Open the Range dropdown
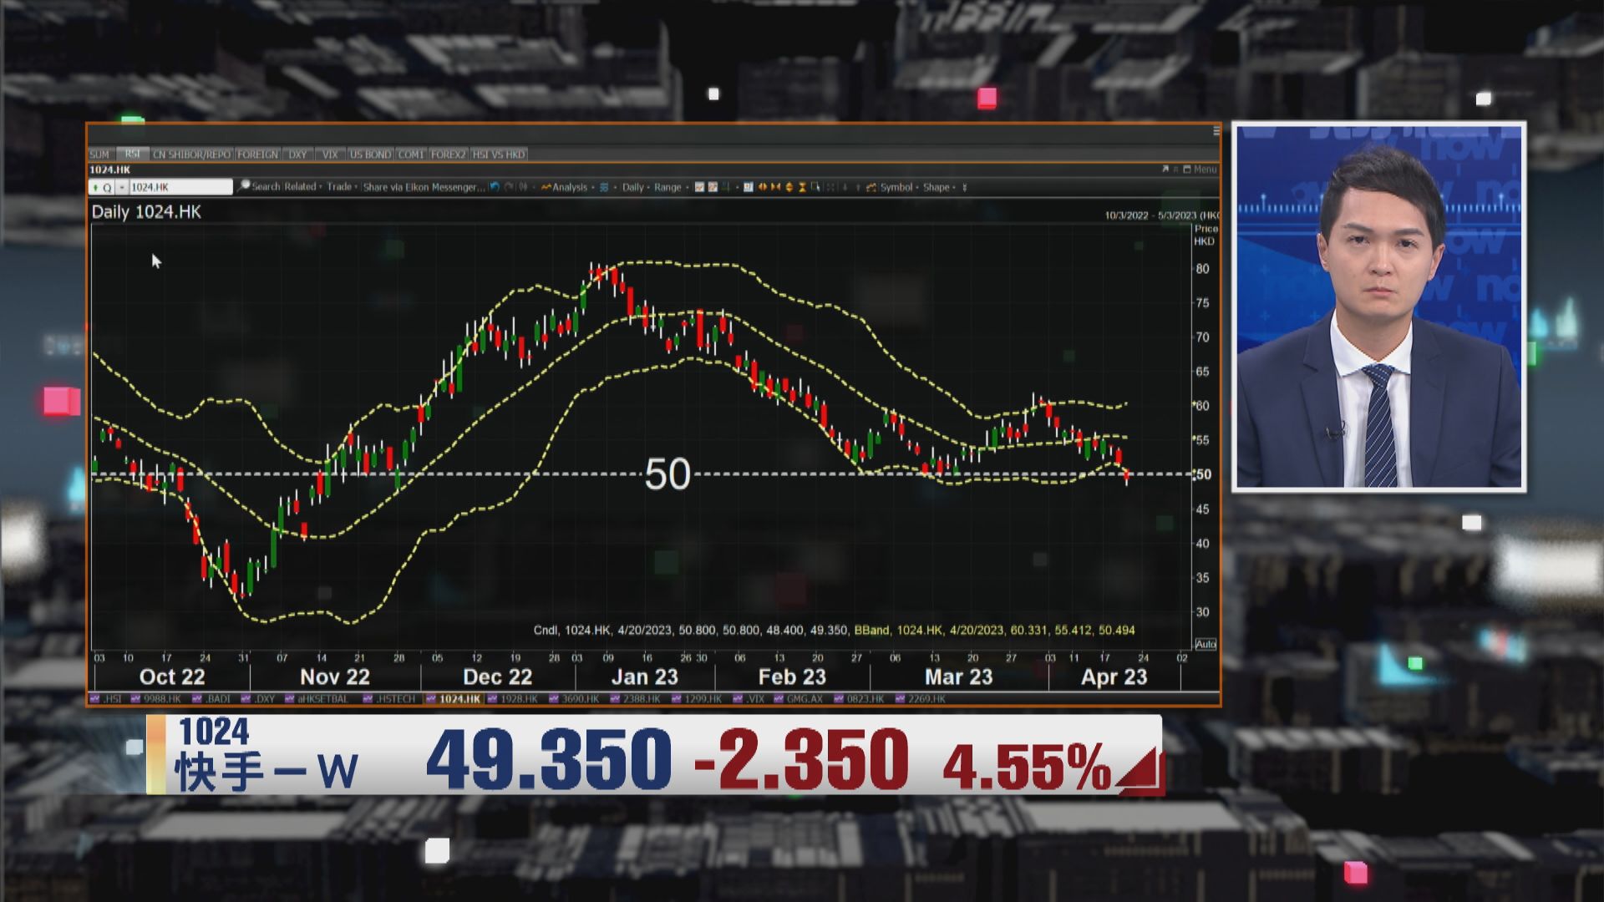 click(x=668, y=187)
